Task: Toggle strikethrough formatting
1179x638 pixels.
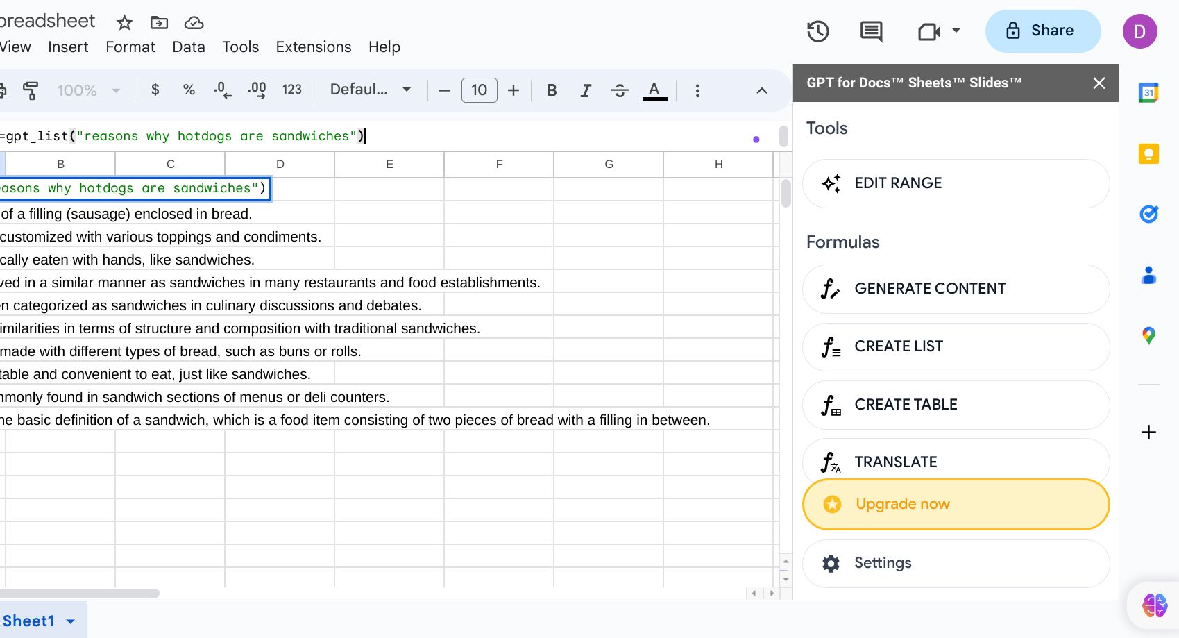Action: pos(619,90)
